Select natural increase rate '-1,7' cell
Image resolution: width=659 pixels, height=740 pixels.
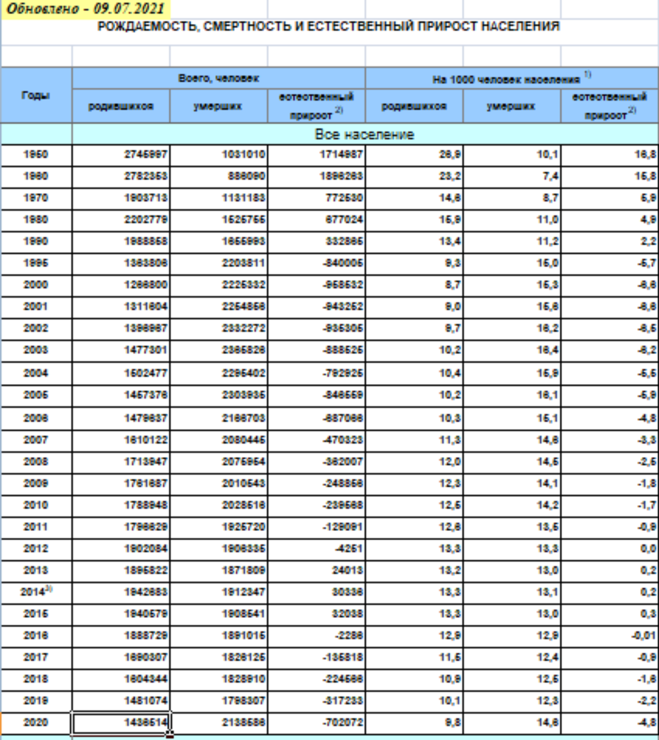(x=610, y=505)
